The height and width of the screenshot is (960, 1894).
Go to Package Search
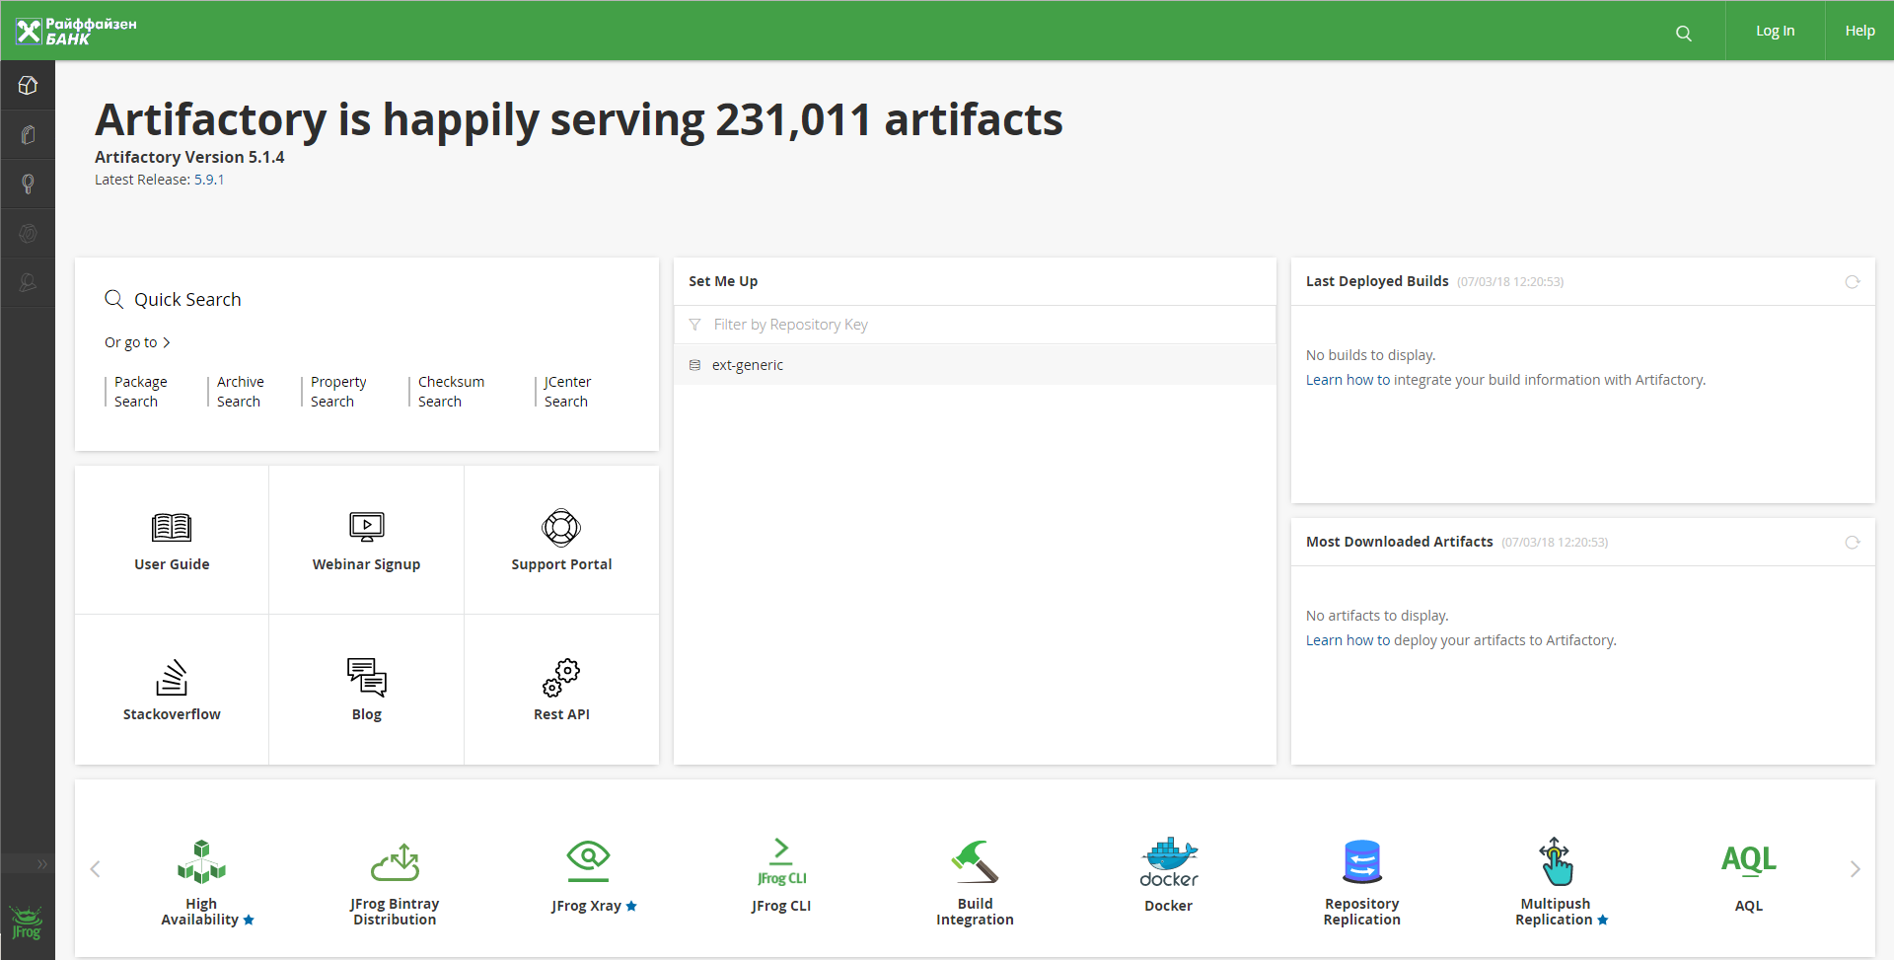tap(140, 392)
